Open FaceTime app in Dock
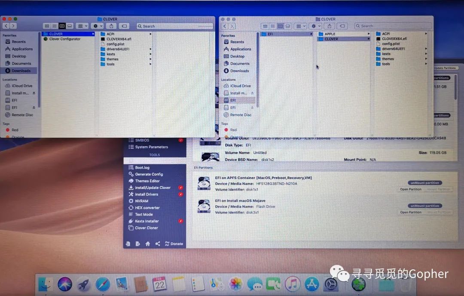This screenshot has width=464, height=296. [273, 284]
